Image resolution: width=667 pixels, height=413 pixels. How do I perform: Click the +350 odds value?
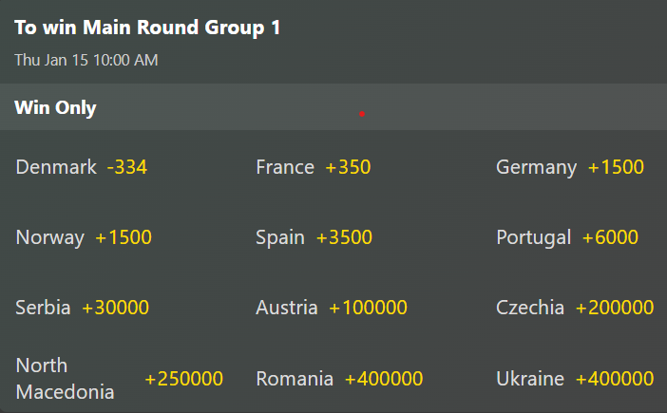click(x=348, y=168)
